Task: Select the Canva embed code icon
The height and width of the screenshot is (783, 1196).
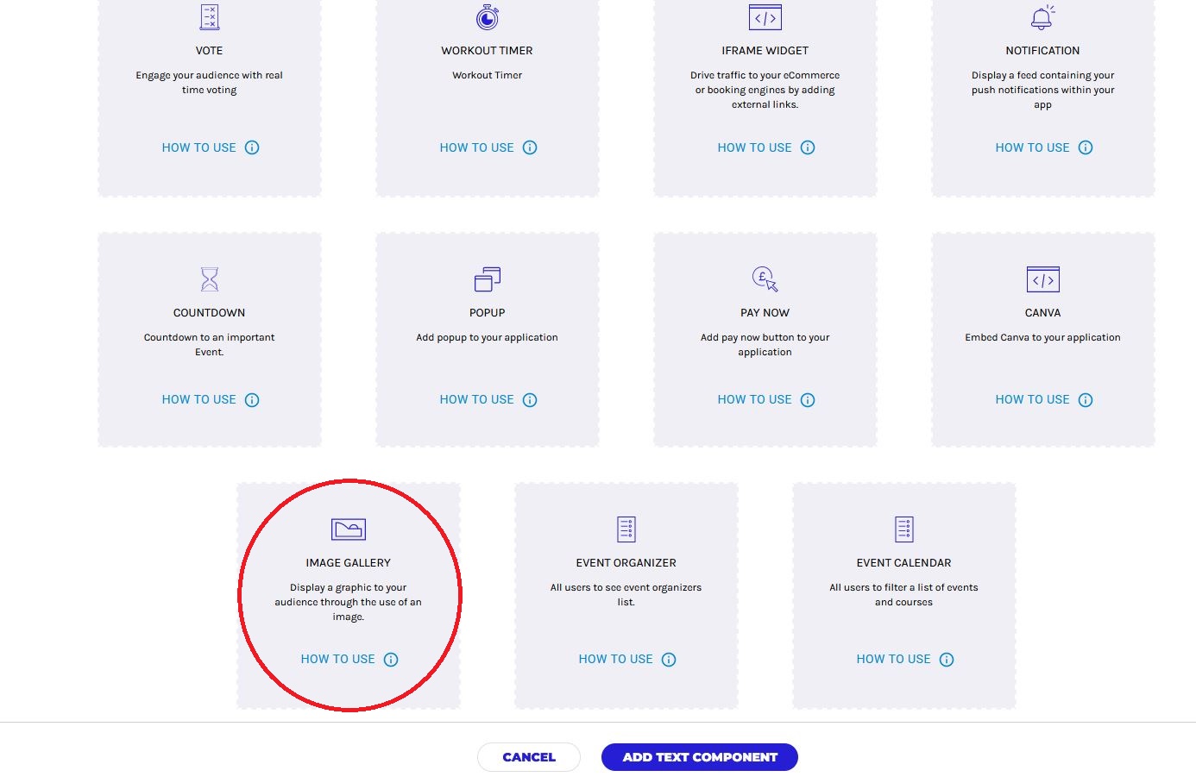Action: point(1042,279)
